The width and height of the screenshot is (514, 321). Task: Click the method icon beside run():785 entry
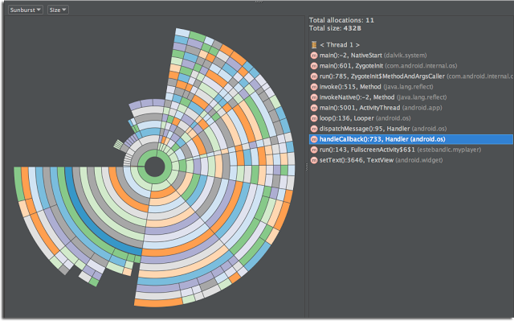(314, 76)
